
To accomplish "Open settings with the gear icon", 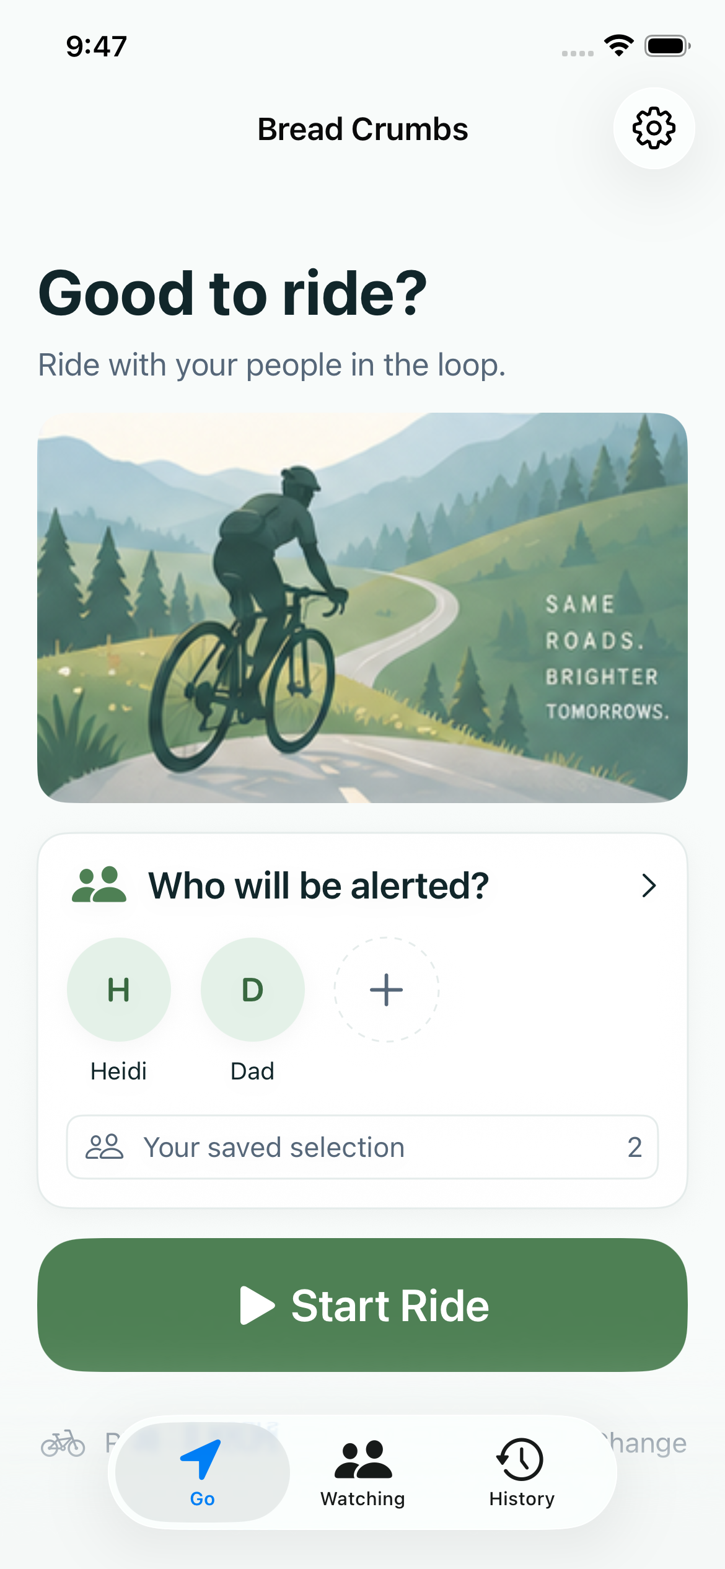I will tap(654, 128).
